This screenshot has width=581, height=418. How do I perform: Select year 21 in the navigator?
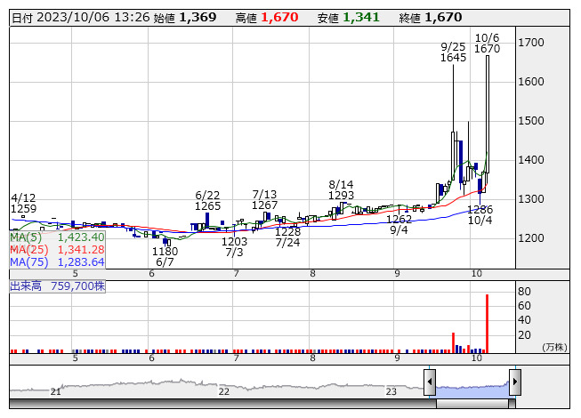pos(56,391)
